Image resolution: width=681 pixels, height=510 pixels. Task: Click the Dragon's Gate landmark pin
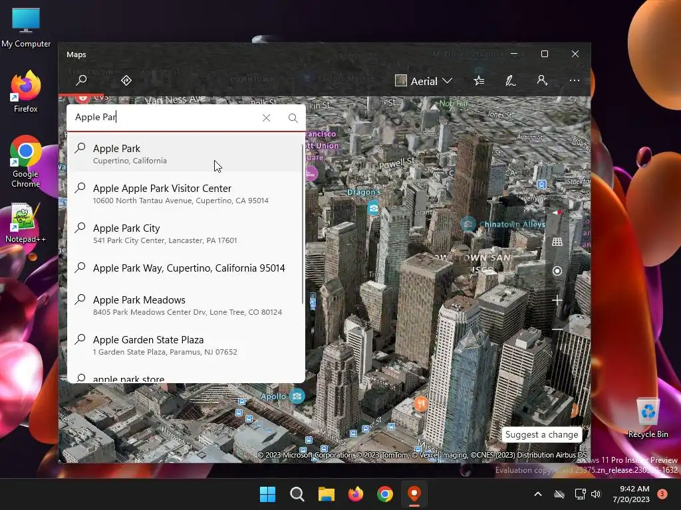click(x=373, y=208)
